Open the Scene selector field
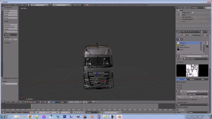 (59, 5)
